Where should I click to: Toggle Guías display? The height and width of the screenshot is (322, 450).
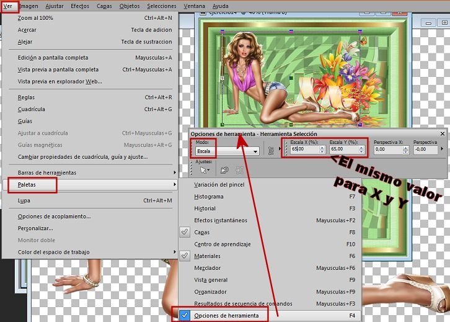pos(89,121)
